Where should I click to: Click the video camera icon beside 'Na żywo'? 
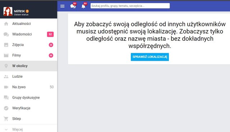coord(6,87)
